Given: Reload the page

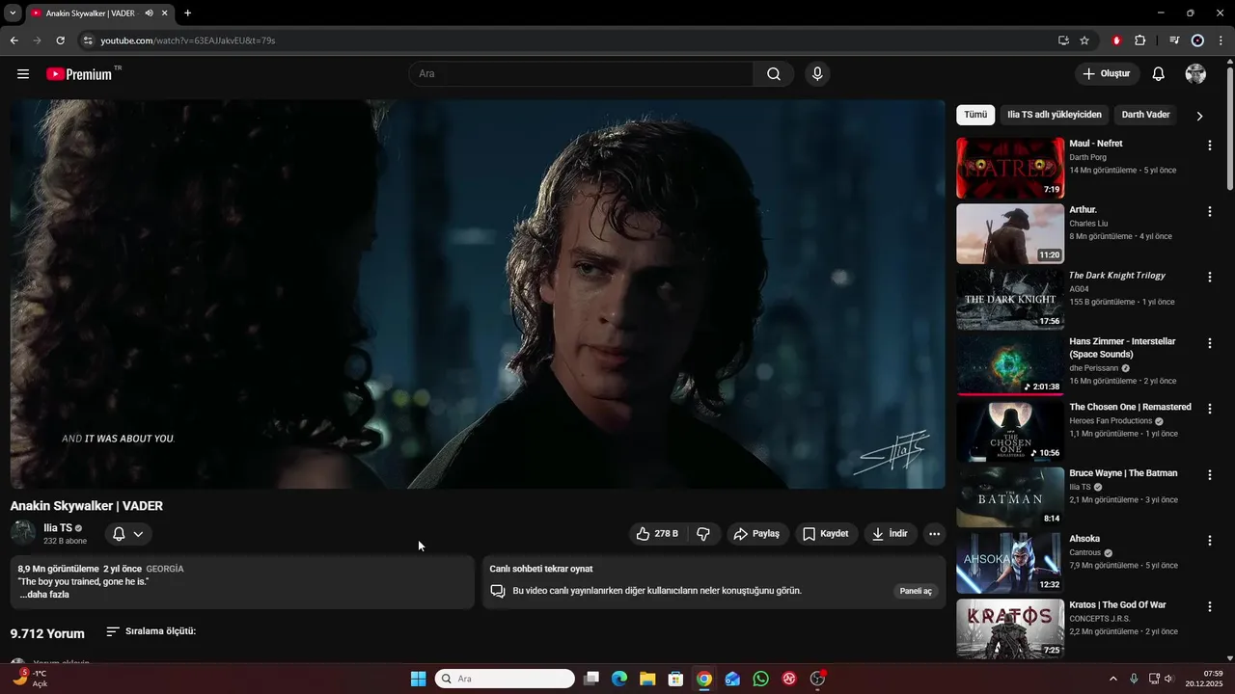Looking at the screenshot, I should [60, 40].
